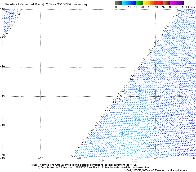Screen dimensions: 196x172
Task: Click the '3:24' purple time label
Action: pyautogui.click(x=102, y=161)
